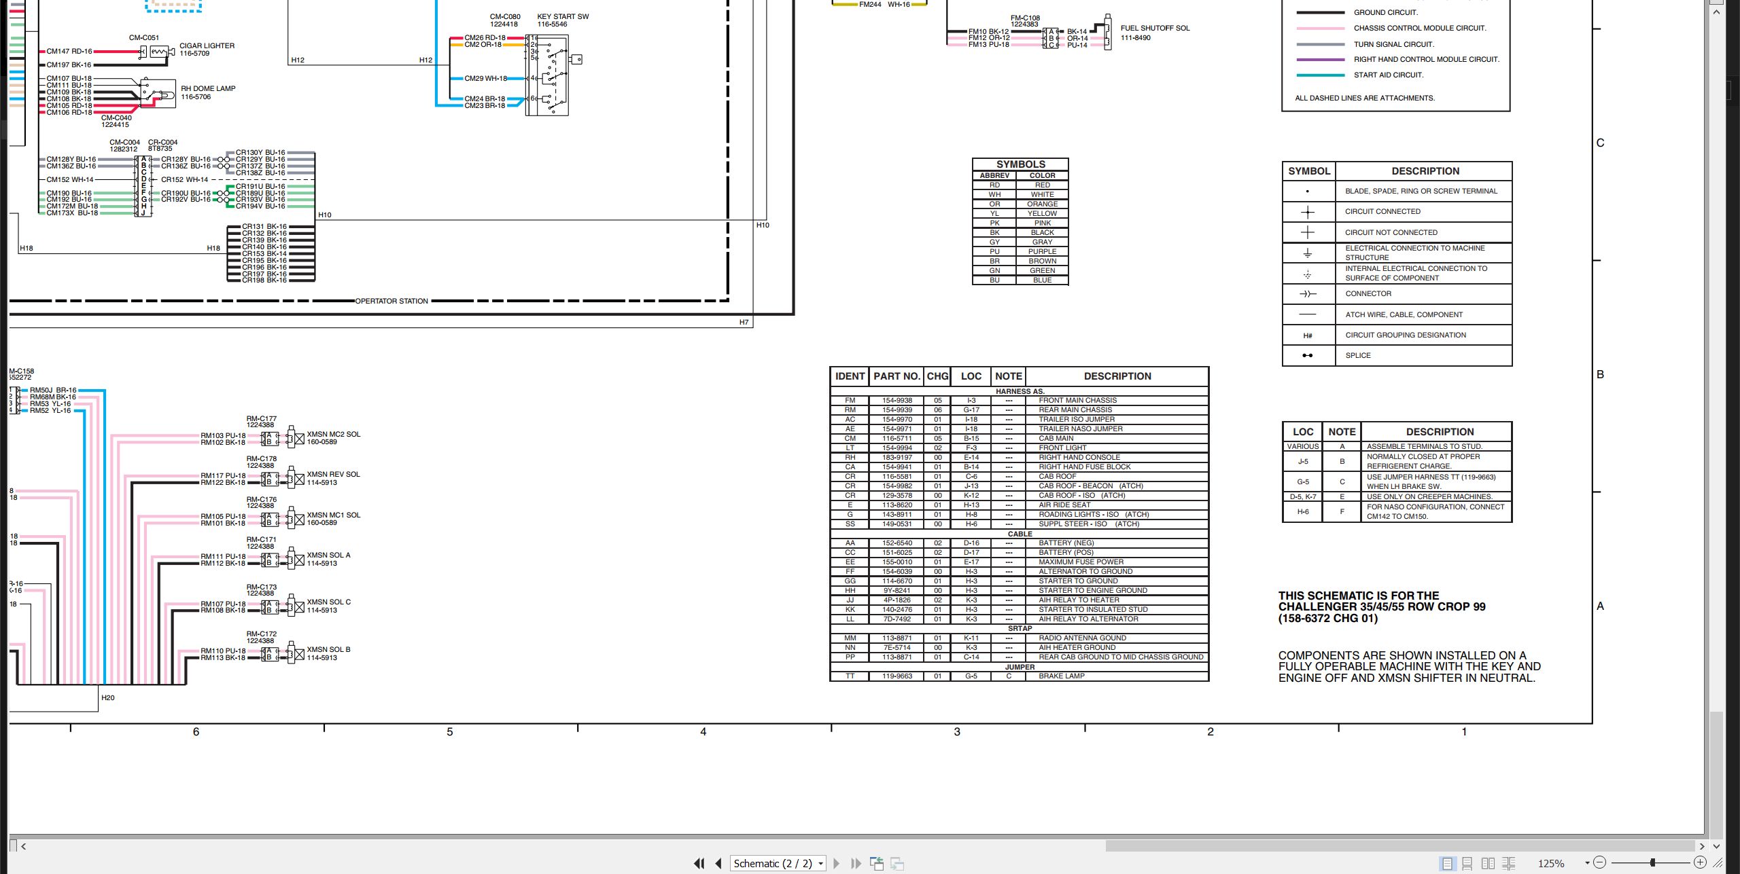The width and height of the screenshot is (1740, 874).
Task: Click the PURPLE color row in SYMBOLS table
Action: click(1020, 251)
